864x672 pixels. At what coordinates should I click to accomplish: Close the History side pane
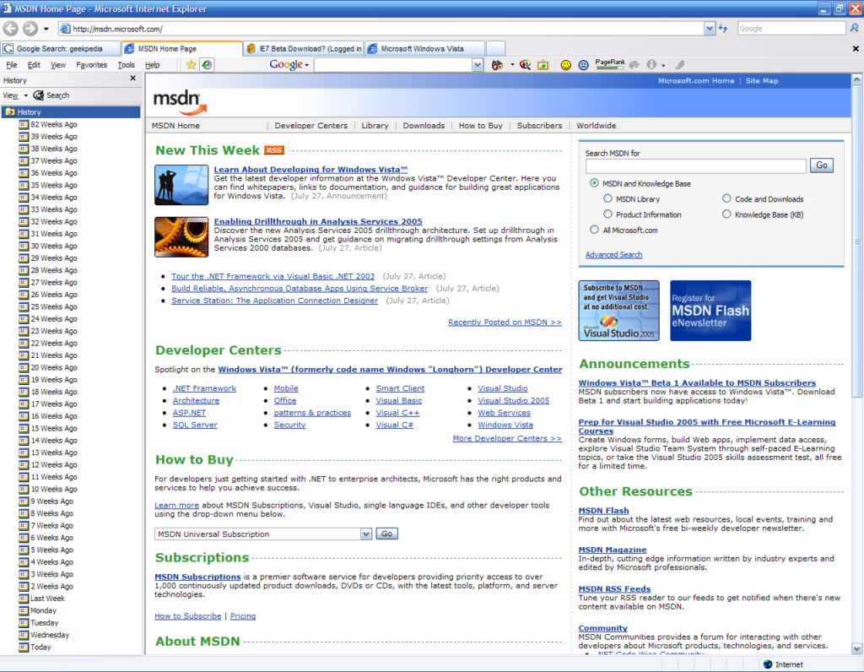pyautogui.click(x=132, y=79)
